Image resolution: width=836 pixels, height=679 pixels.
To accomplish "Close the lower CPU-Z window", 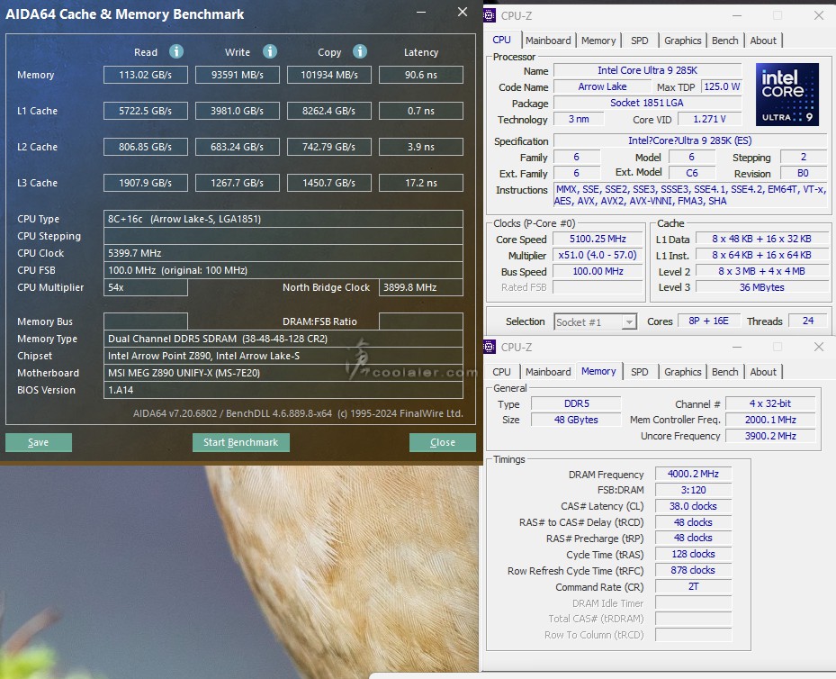I will coord(819,347).
